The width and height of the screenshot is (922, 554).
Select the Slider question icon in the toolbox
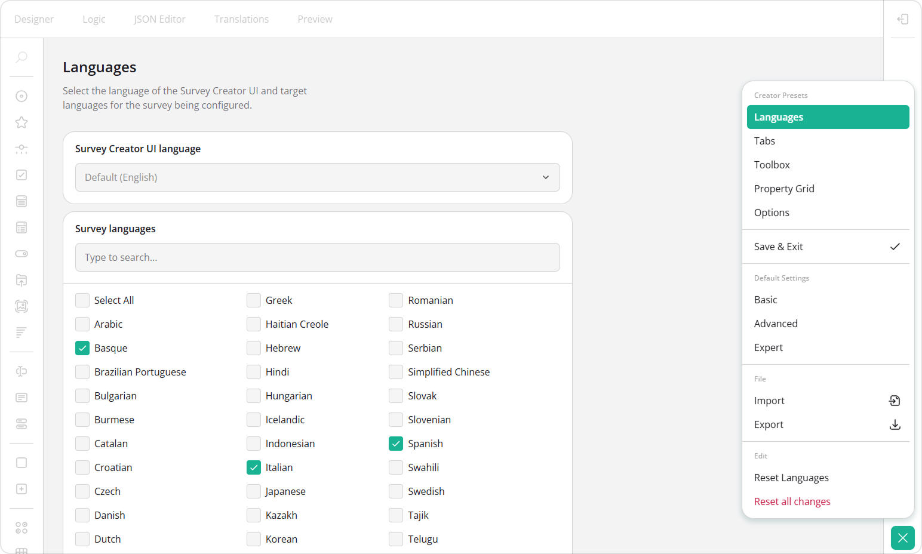21,149
